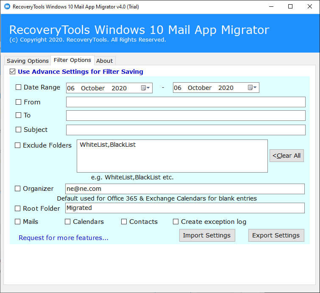Open the end date calendar dropdown
Image resolution: width=320 pixels, height=293 pixels.
point(252,87)
